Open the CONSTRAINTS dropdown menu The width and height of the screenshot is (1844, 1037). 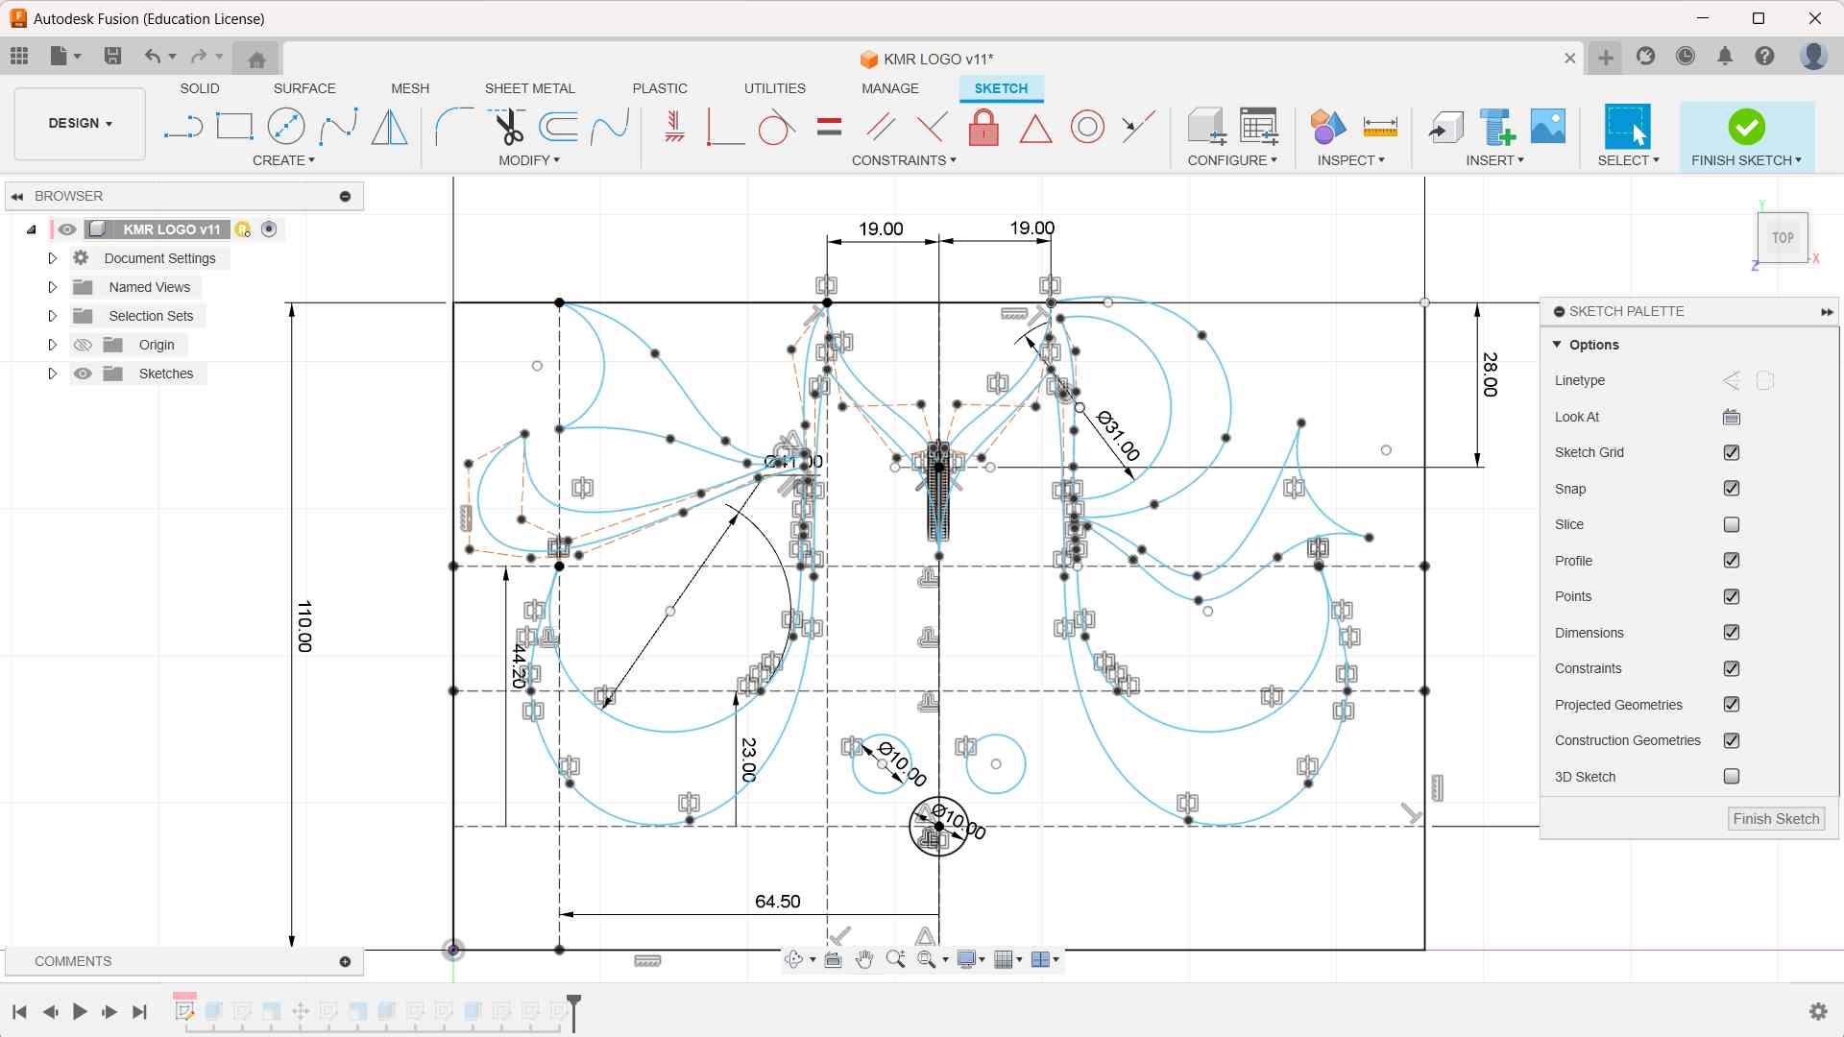pyautogui.click(x=903, y=160)
